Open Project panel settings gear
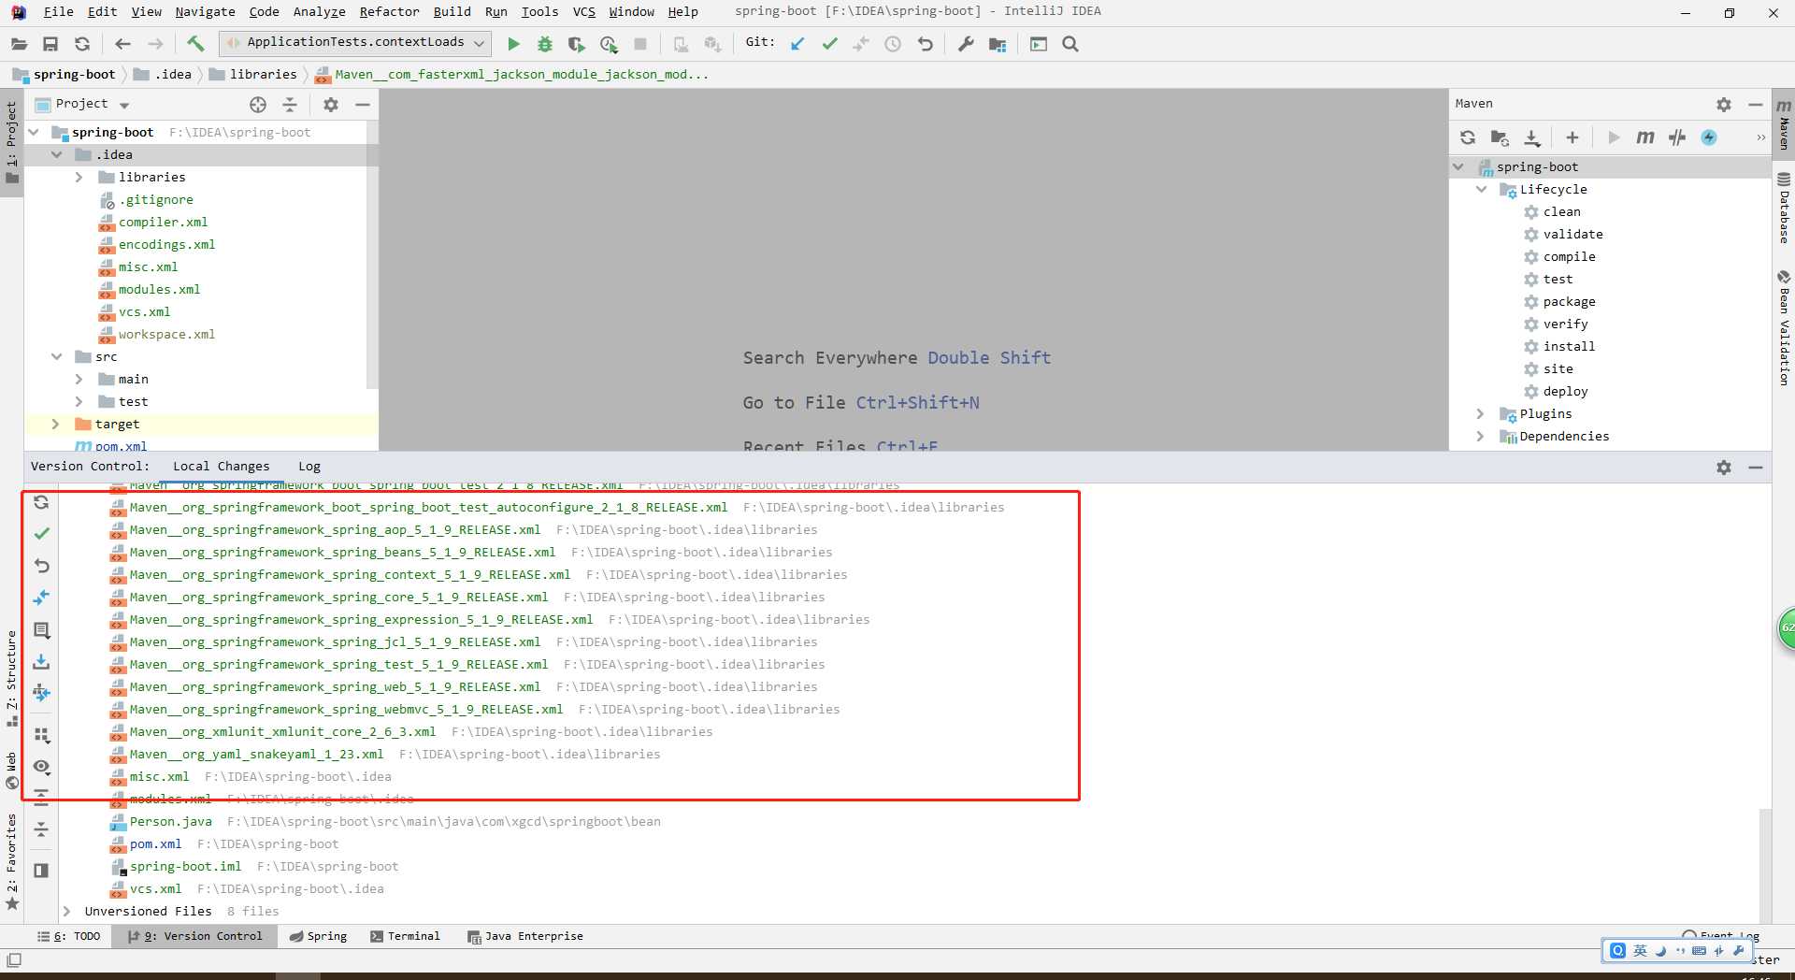 (x=331, y=105)
